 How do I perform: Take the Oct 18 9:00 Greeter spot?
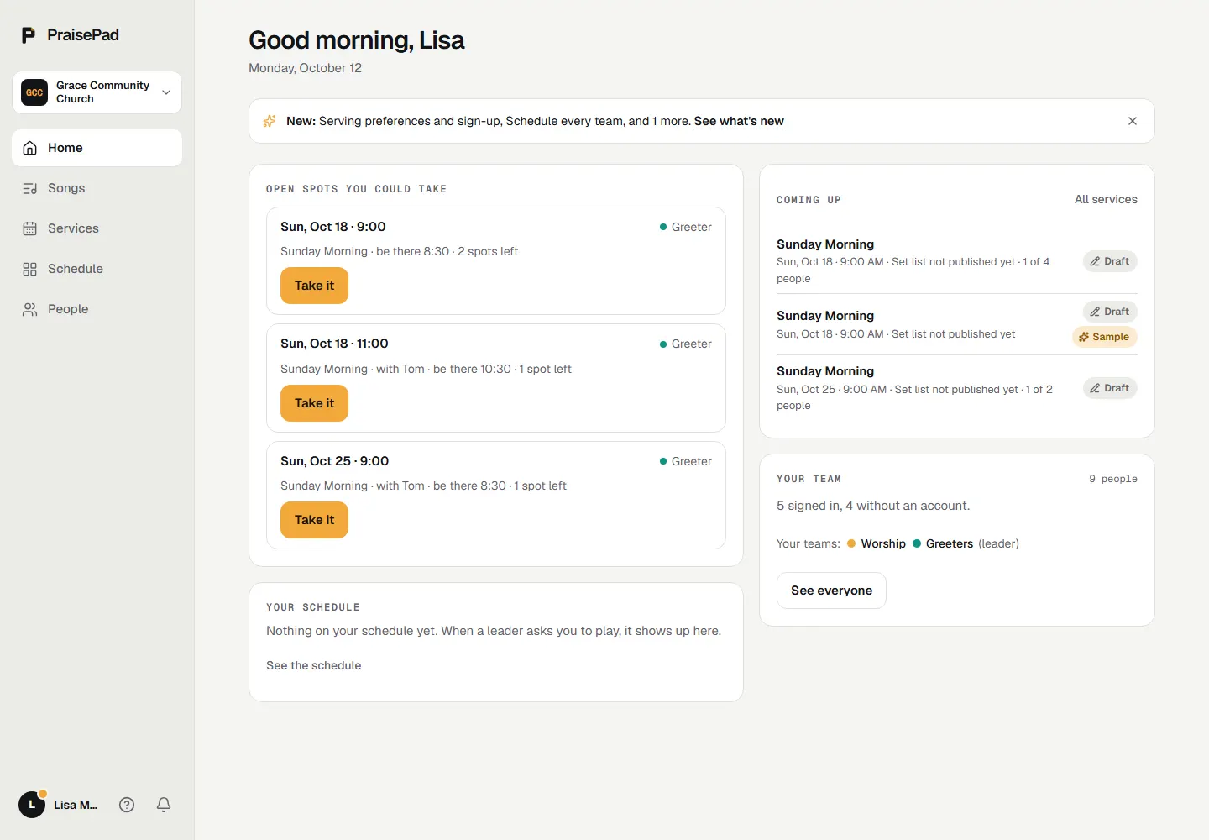pyautogui.click(x=314, y=286)
